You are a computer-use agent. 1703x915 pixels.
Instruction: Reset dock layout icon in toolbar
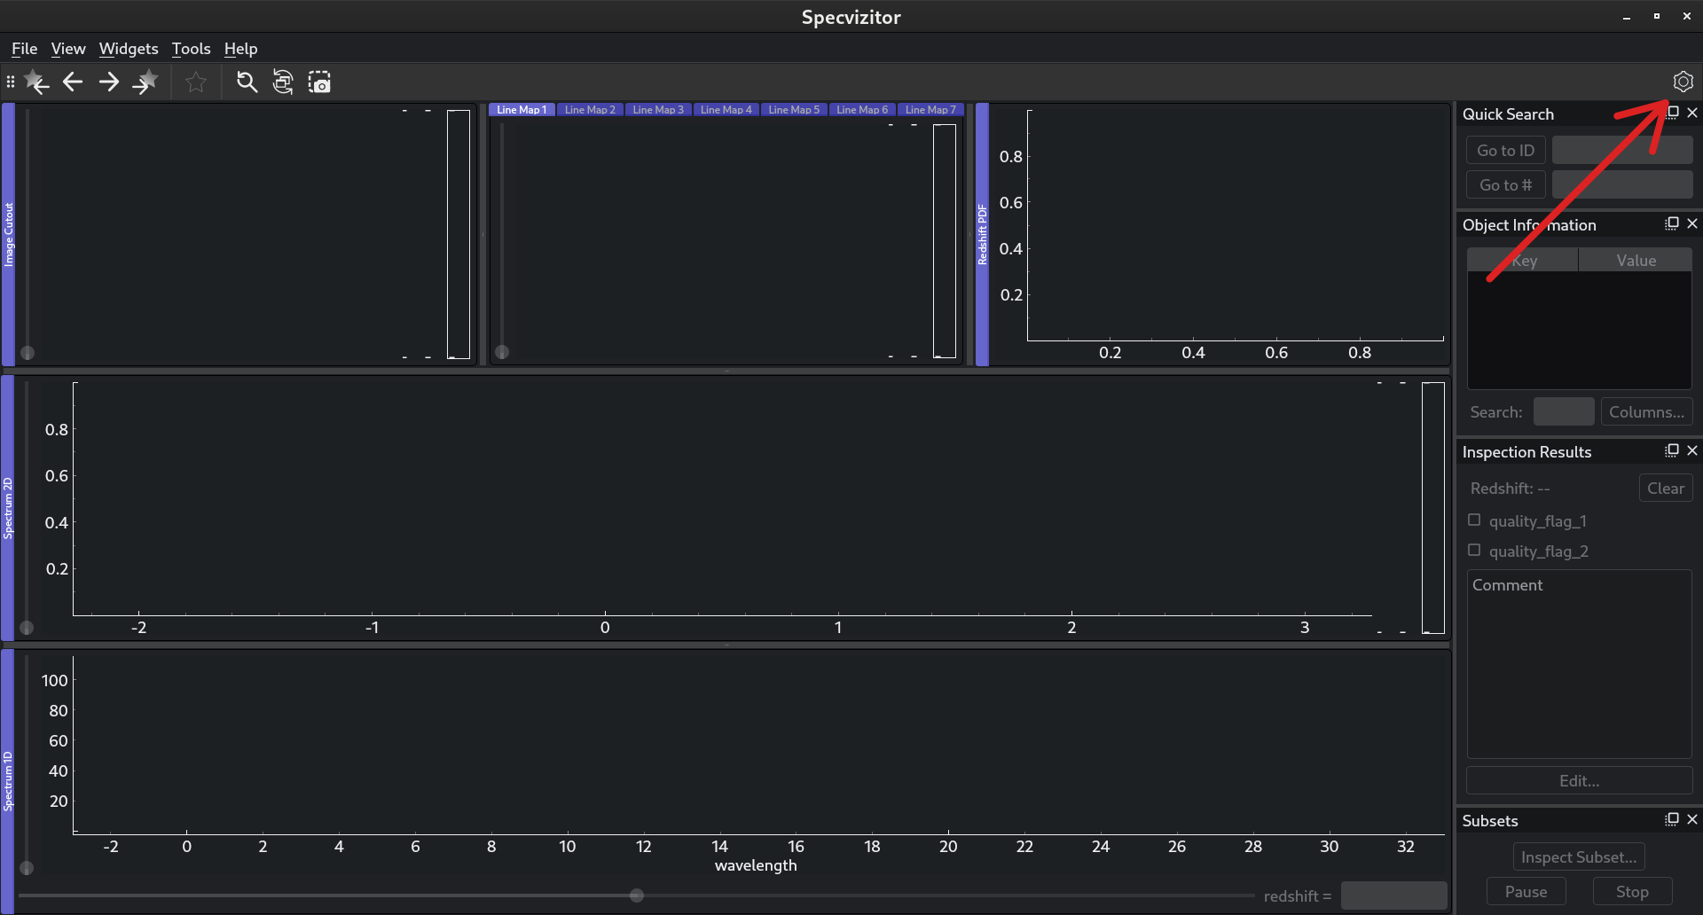click(283, 82)
